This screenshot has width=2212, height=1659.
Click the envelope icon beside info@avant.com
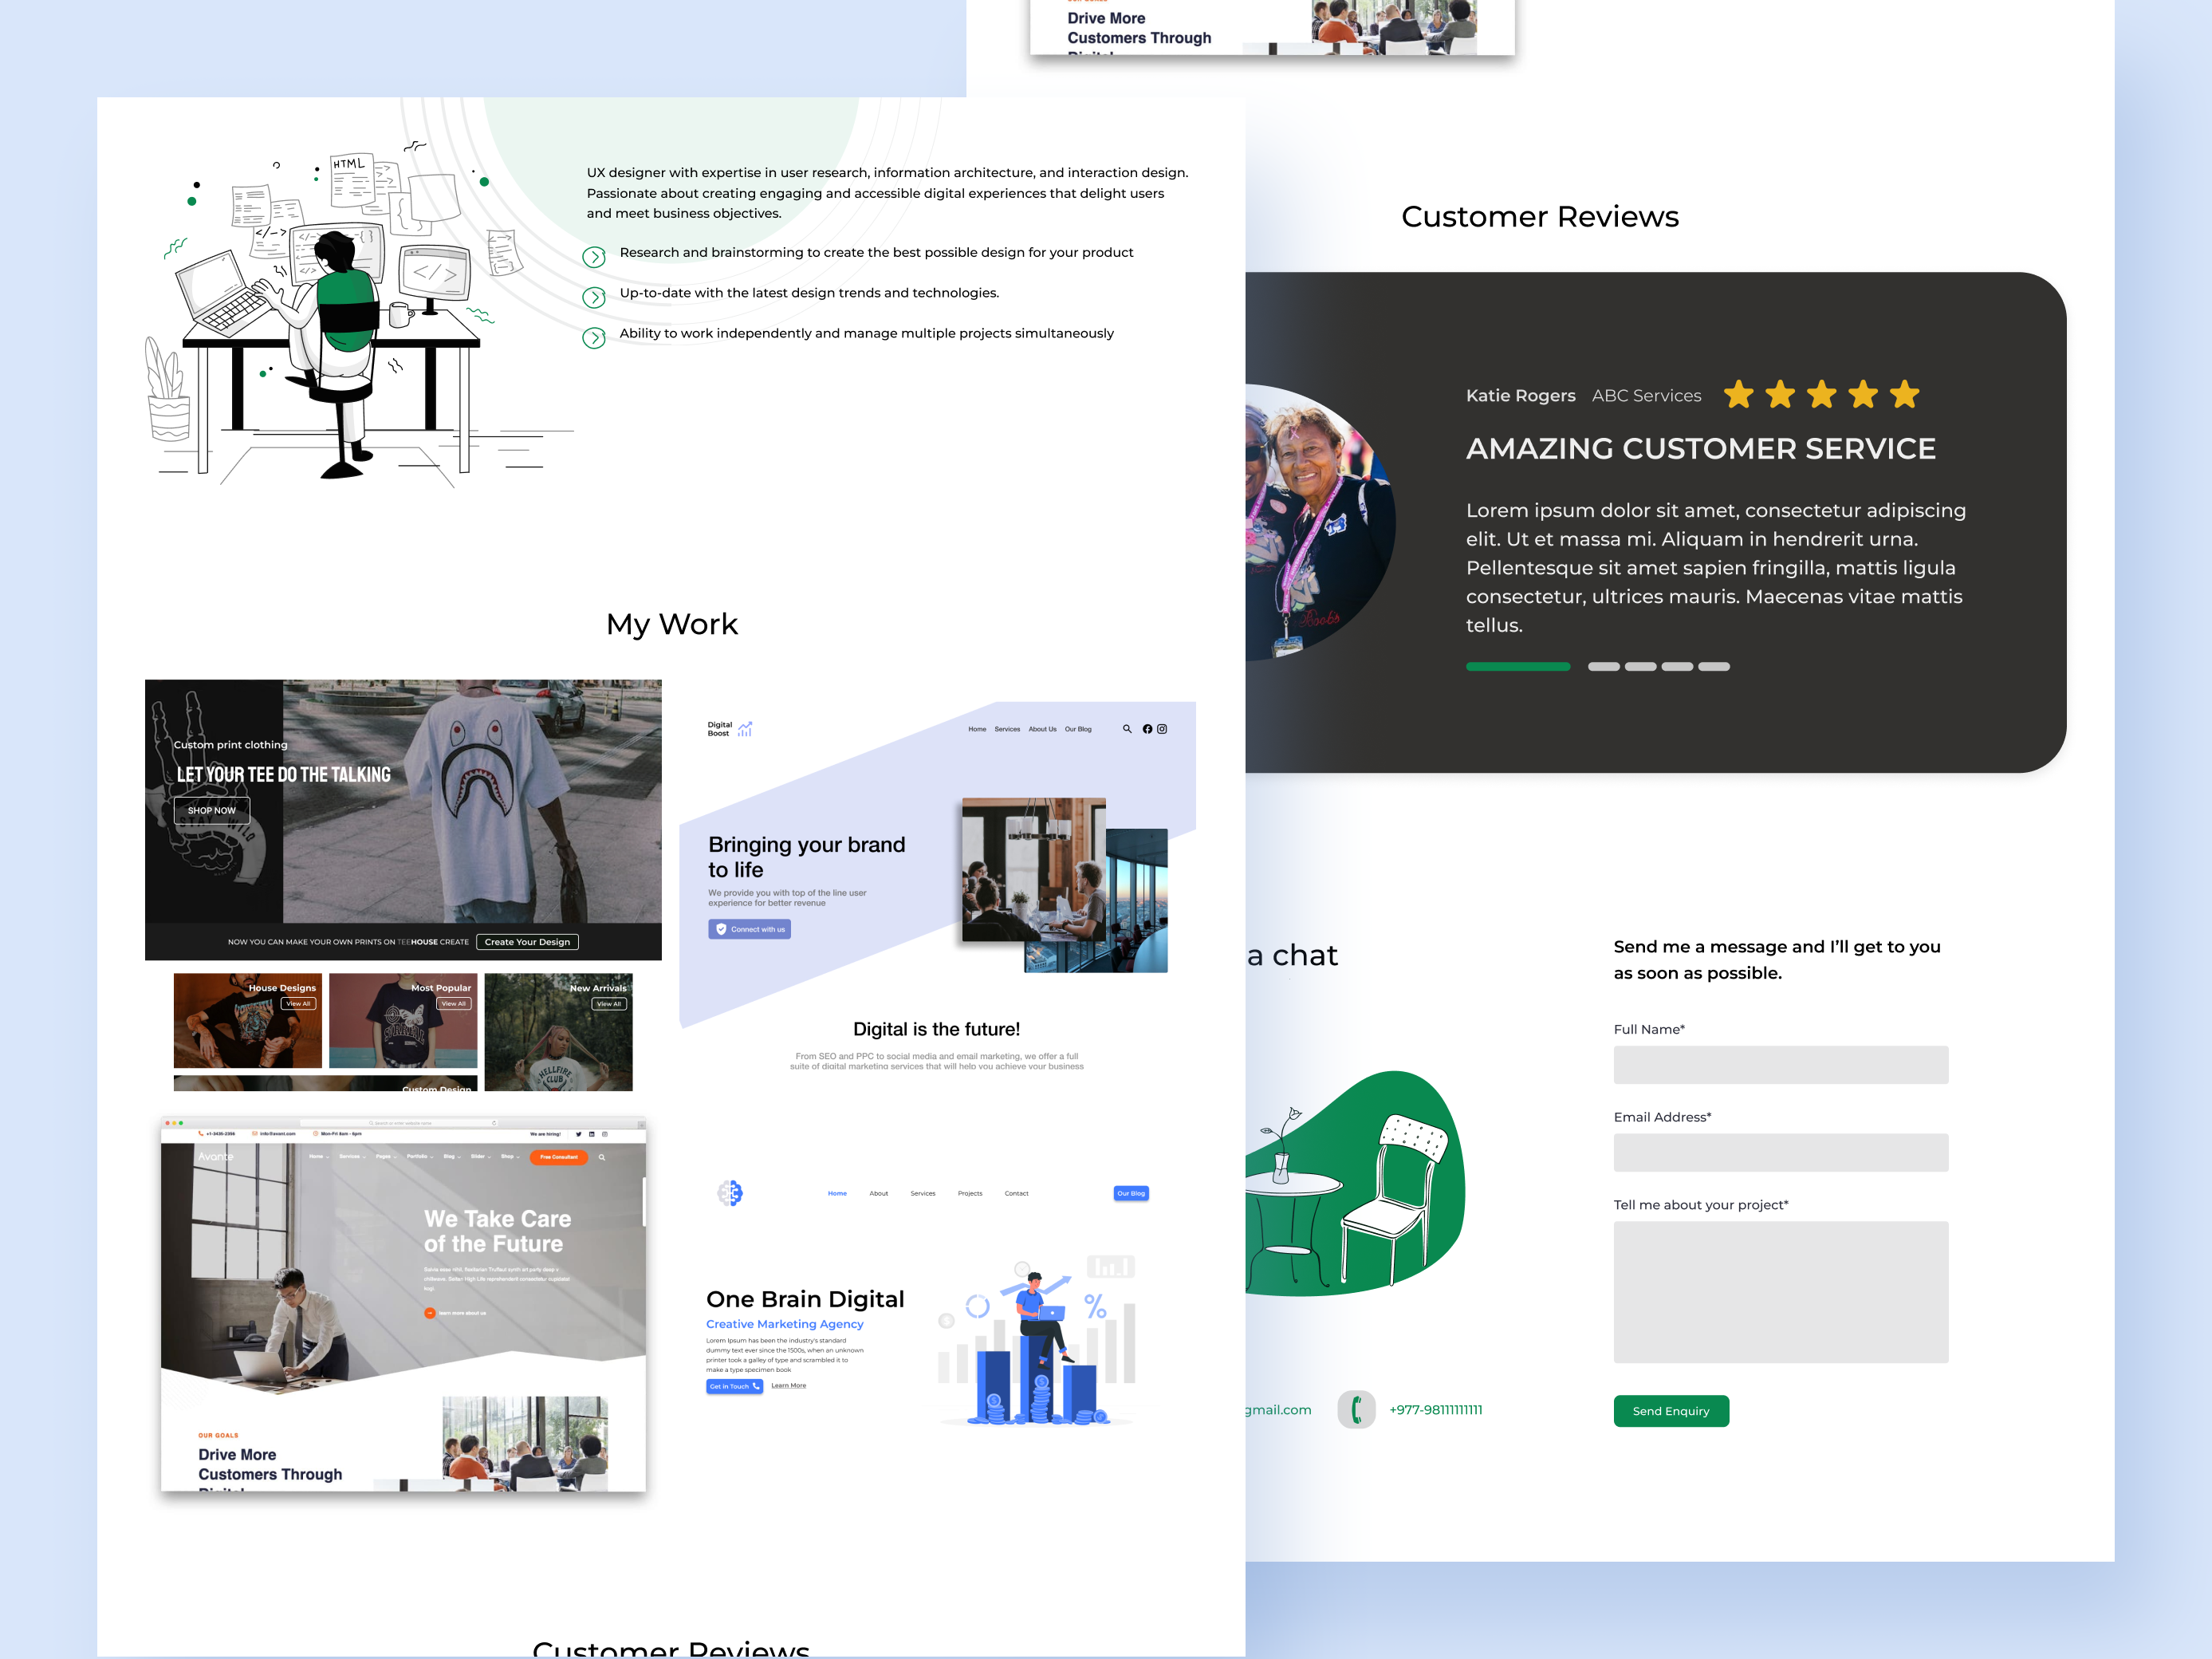point(255,1134)
